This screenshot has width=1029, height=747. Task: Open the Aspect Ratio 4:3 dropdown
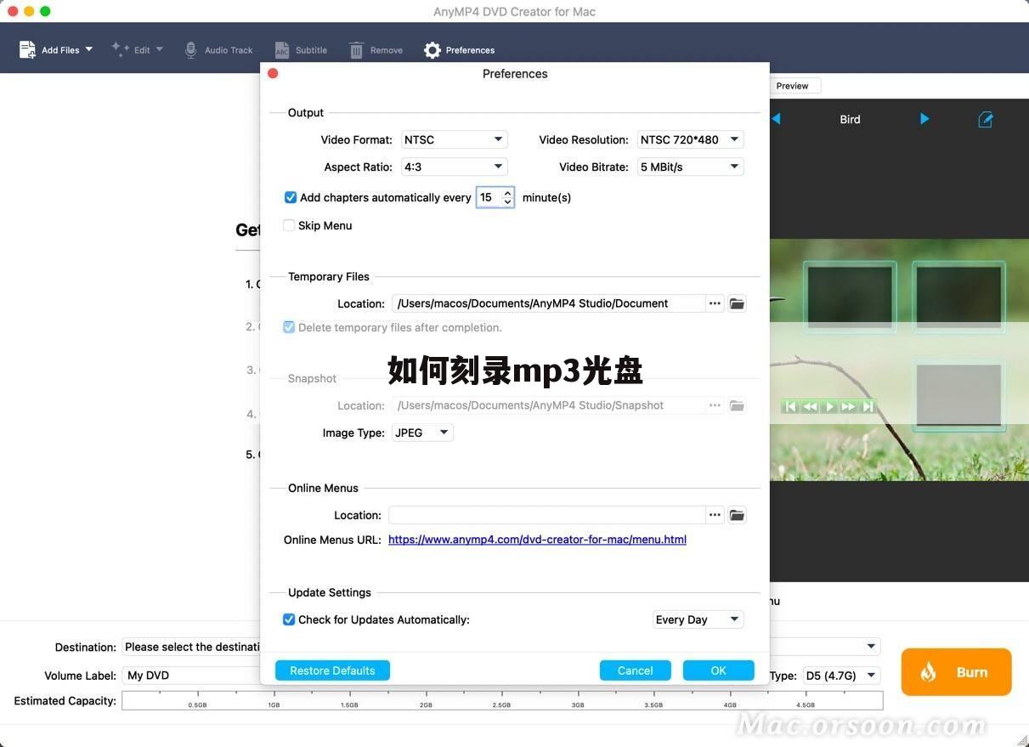click(x=454, y=167)
